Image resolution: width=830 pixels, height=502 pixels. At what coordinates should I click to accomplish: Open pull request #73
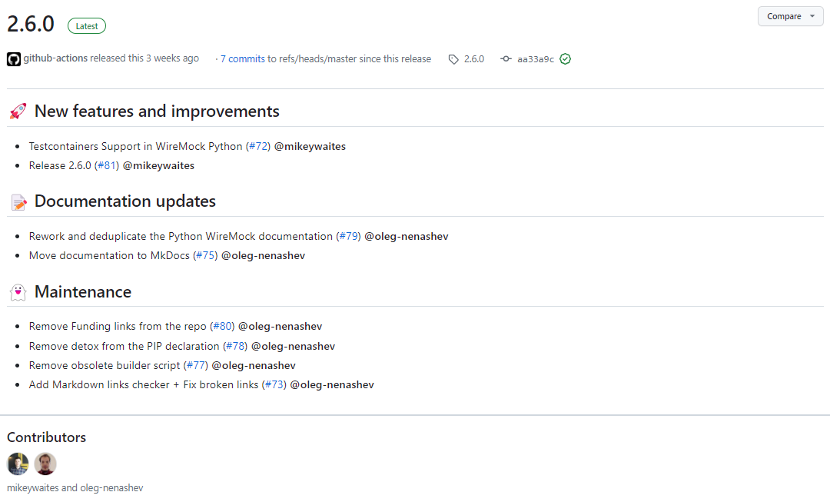click(x=274, y=384)
